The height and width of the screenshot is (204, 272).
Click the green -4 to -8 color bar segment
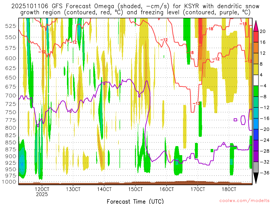256,91
